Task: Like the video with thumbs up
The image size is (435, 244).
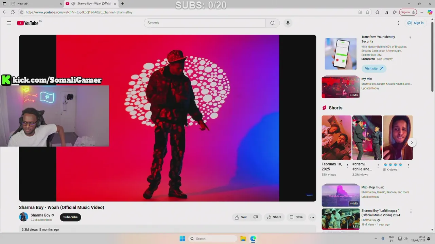Action: tap(241, 217)
